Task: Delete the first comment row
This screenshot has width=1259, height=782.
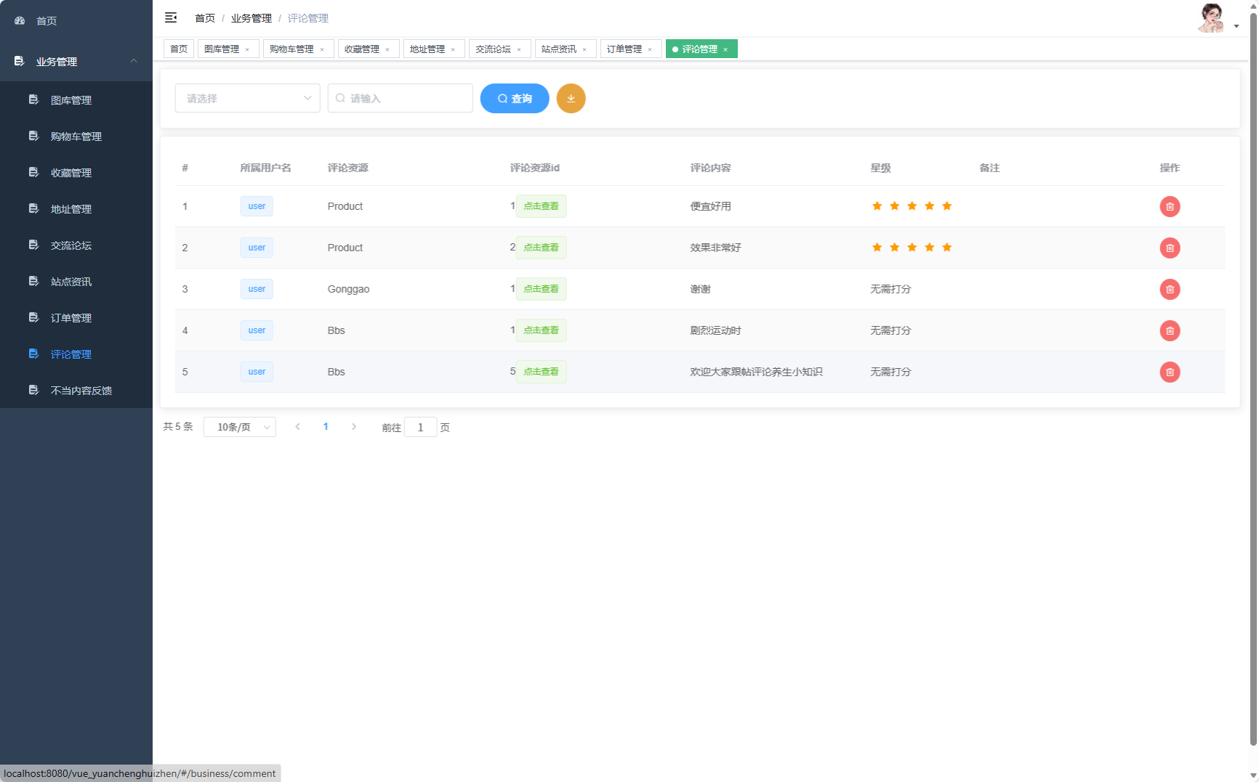Action: [x=1169, y=206]
